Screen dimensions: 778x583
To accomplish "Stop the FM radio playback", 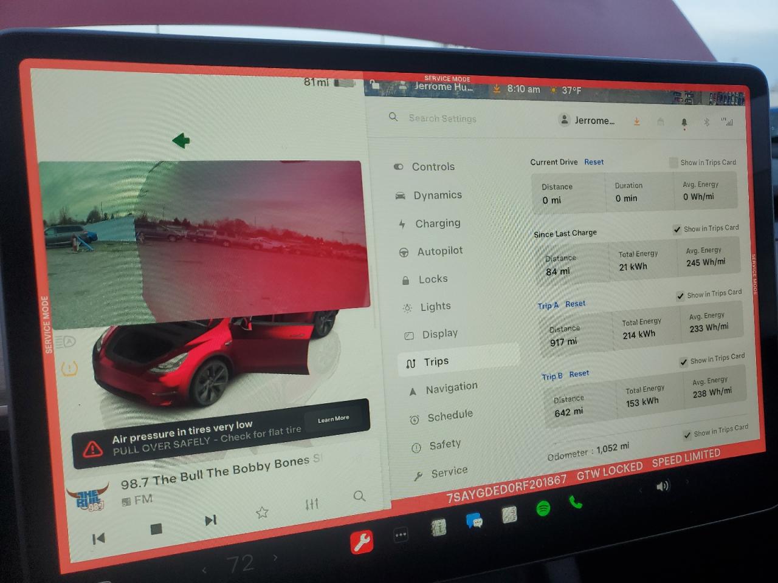I will (x=156, y=529).
